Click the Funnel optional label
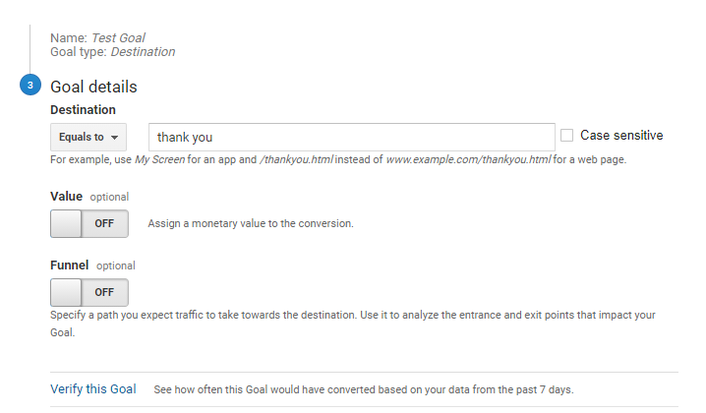Viewport: 706px width, 413px height. [x=92, y=265]
